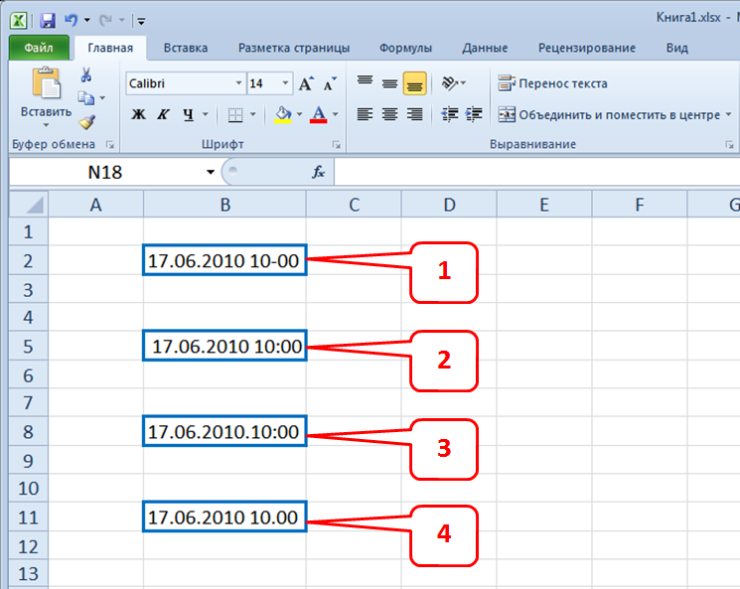Screen dimensions: 740x589
Task: Toggle Bold formatting (Ж)
Action: (x=138, y=114)
